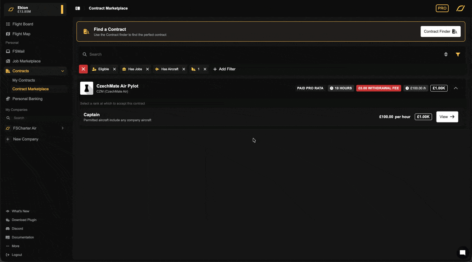Open My Contracts page
The image size is (472, 262).
tap(24, 80)
